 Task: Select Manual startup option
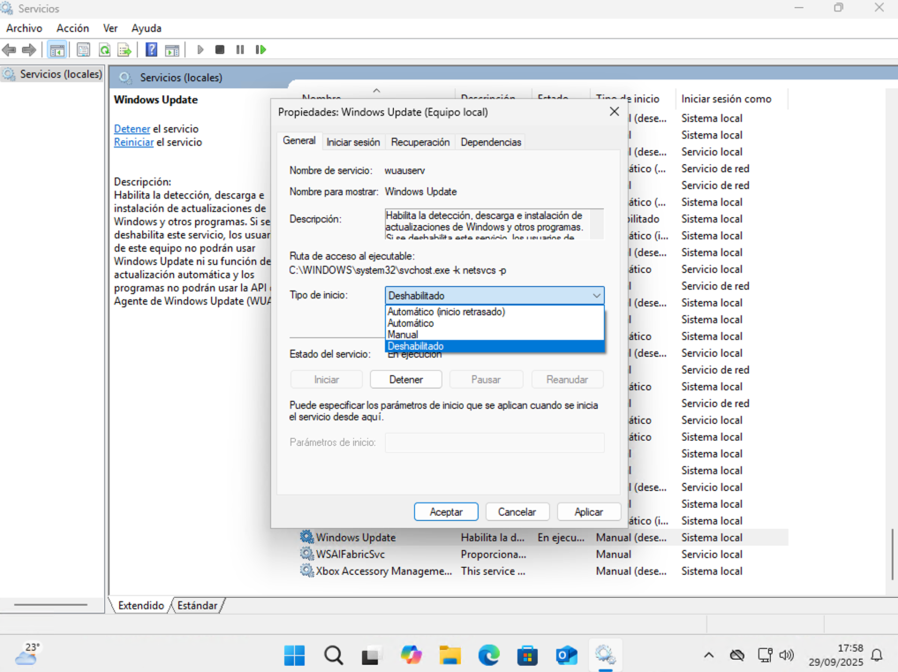point(494,335)
